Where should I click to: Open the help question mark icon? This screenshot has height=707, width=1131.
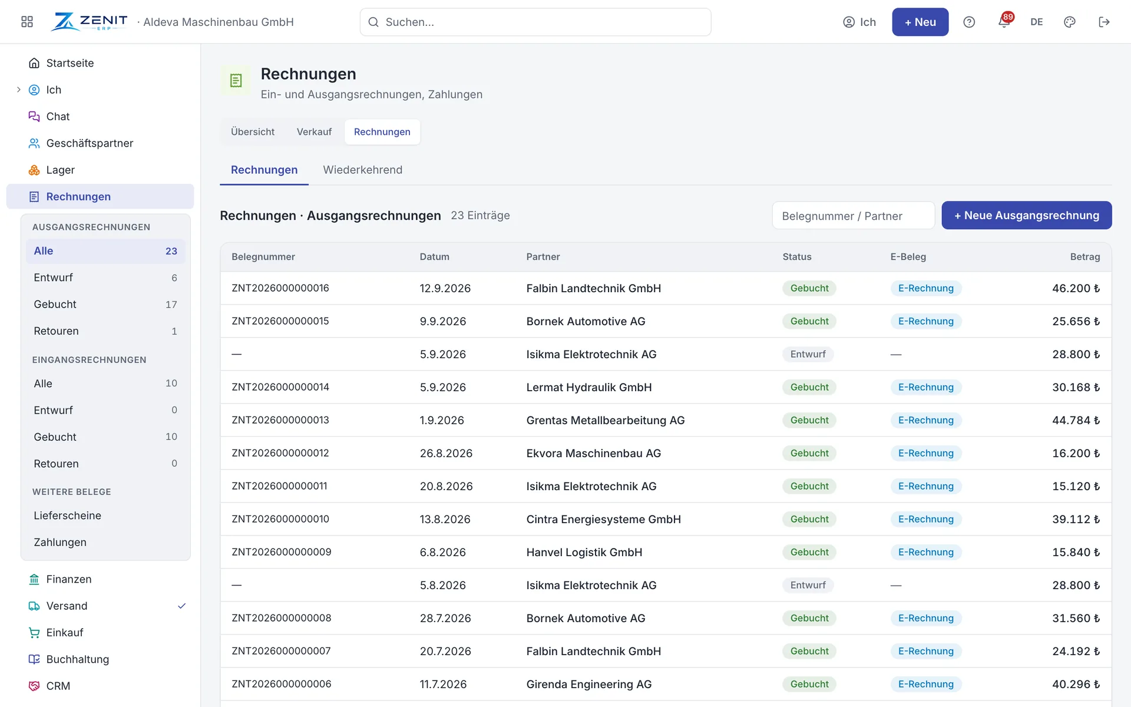pos(969,22)
